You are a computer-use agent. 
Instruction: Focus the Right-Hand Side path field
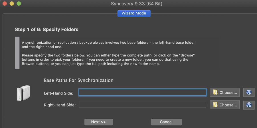point(142,105)
